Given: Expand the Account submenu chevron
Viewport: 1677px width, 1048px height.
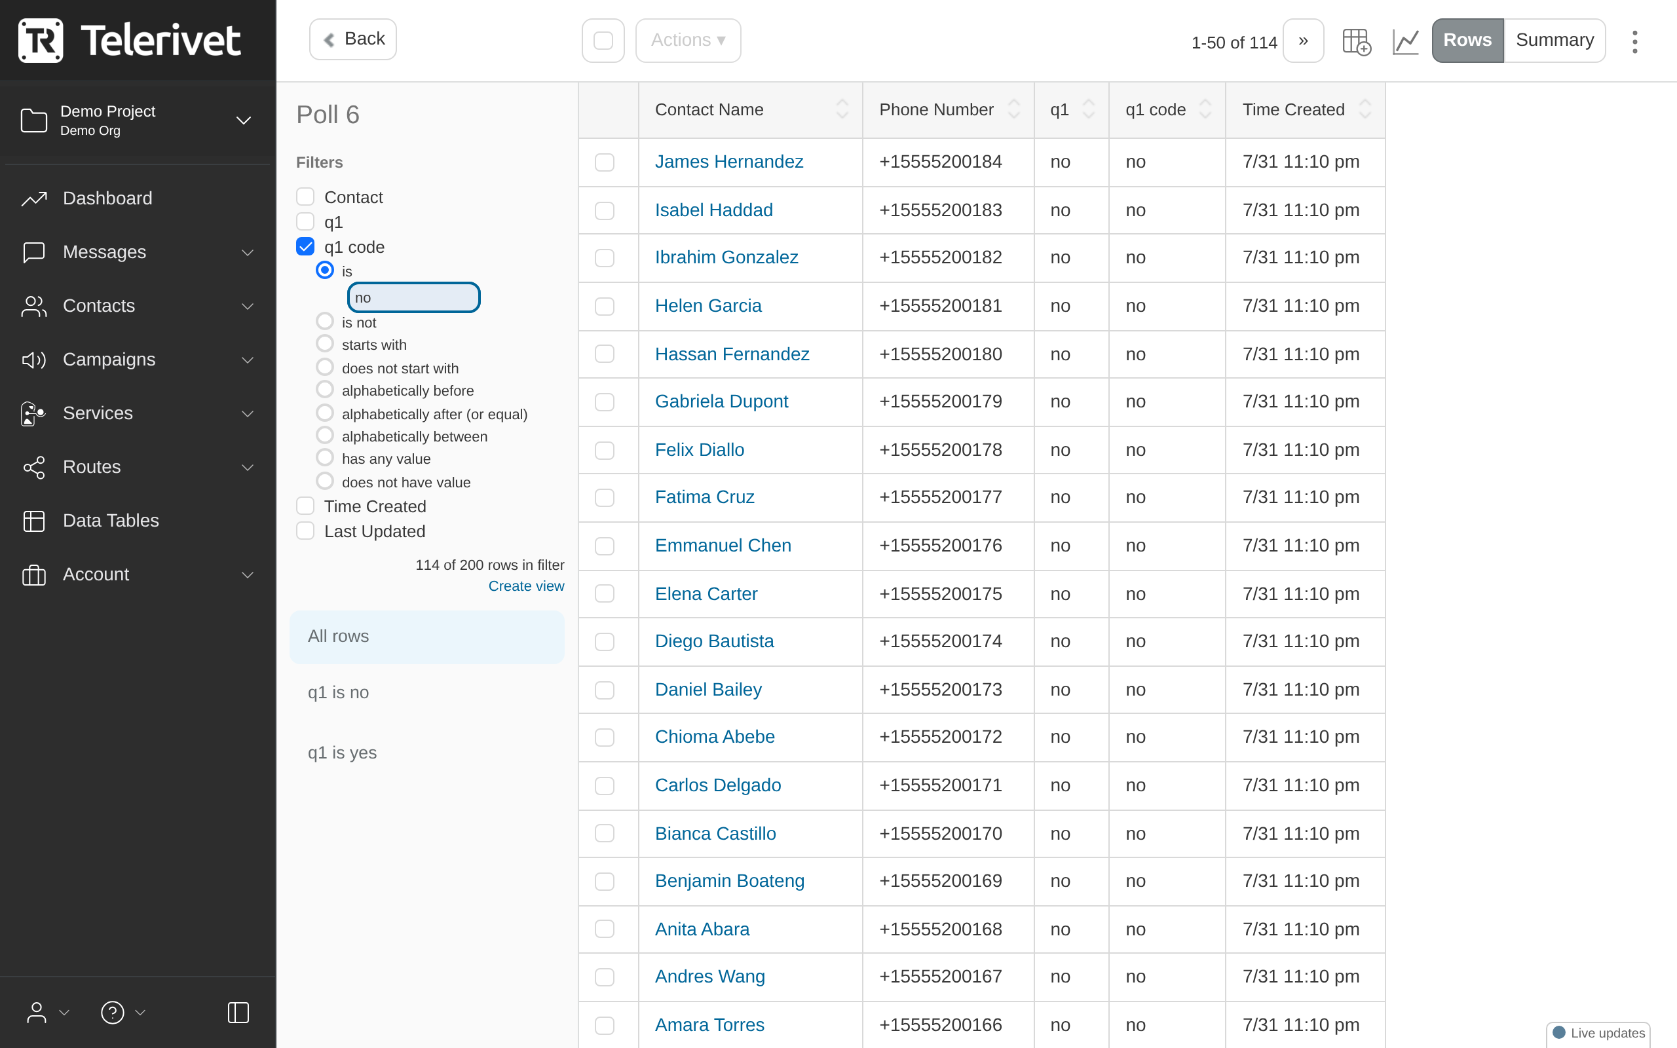Looking at the screenshot, I should coord(248,575).
